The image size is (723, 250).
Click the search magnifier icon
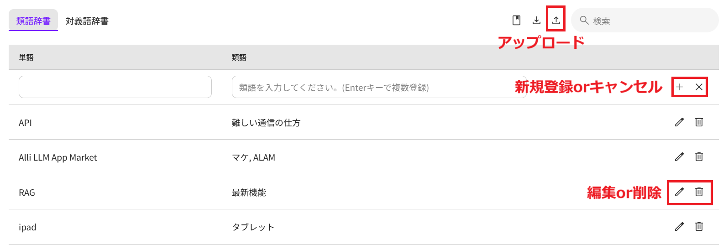click(584, 21)
